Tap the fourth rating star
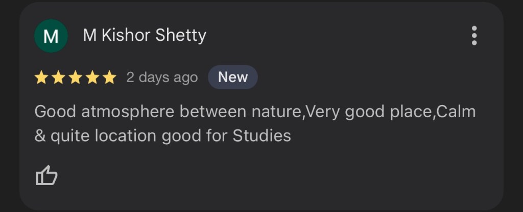This screenshot has height=212, width=523. [x=92, y=77]
